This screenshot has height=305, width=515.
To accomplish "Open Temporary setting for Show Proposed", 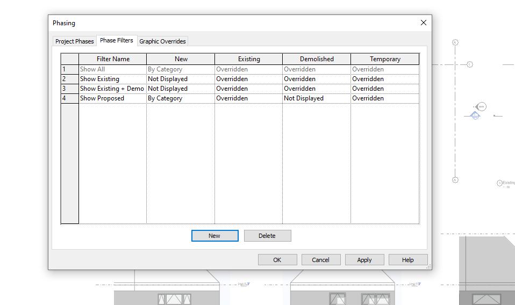I will 385,98.
